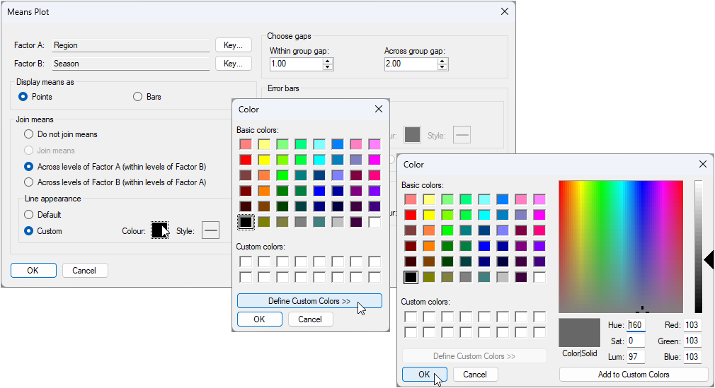This screenshot has width=715, height=388.
Task: Open the black line Colour swatch
Action: pos(159,230)
